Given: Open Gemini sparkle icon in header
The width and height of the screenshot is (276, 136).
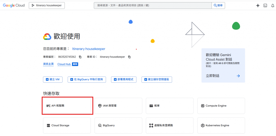Looking at the screenshot, I should [258, 6].
